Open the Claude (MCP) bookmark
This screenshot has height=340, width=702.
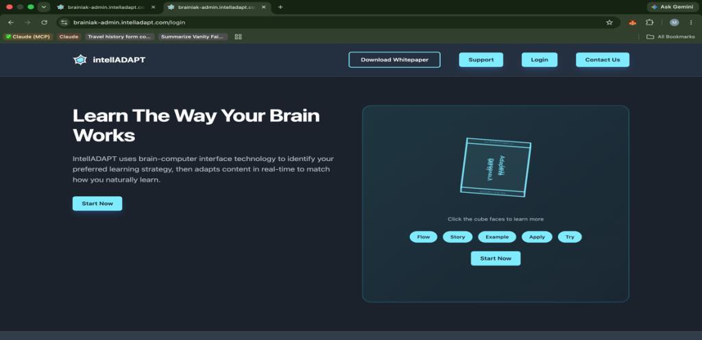(27, 37)
